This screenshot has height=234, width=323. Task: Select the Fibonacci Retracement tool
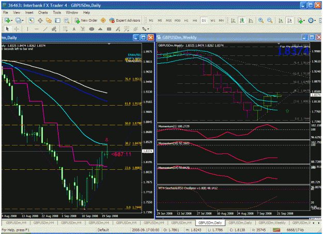click(65, 29)
